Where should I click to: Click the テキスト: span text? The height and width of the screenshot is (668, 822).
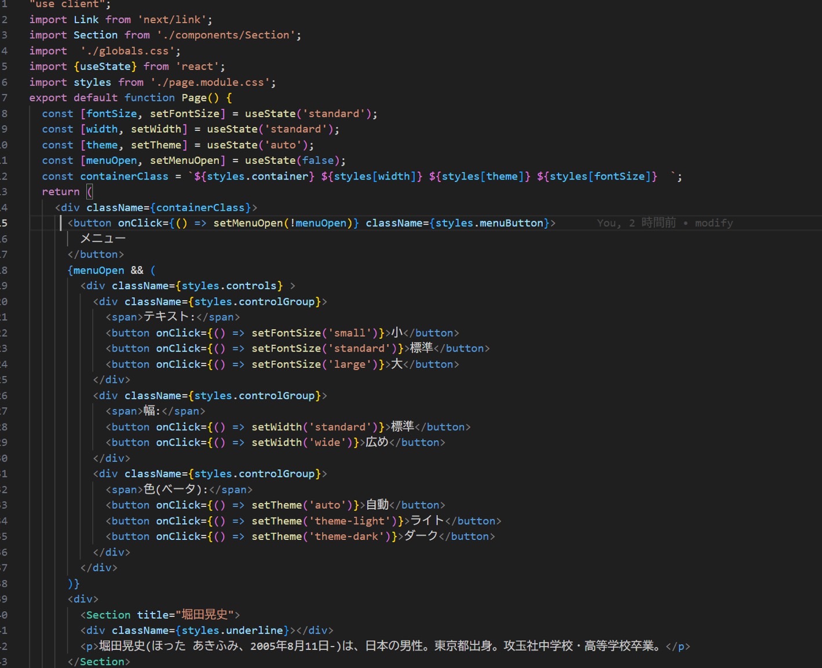point(169,317)
